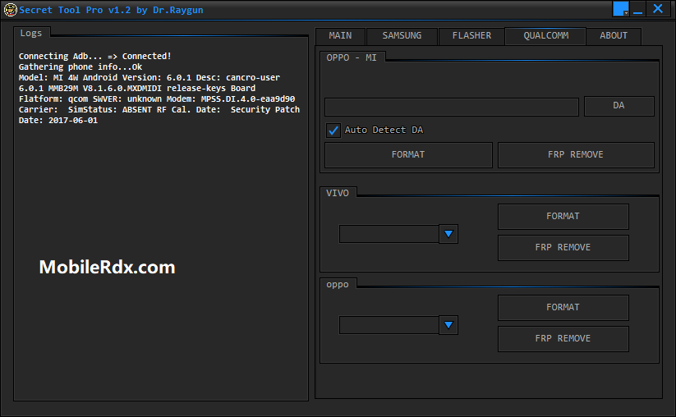
Task: Select the QUALCOMM tab
Action: coord(545,36)
